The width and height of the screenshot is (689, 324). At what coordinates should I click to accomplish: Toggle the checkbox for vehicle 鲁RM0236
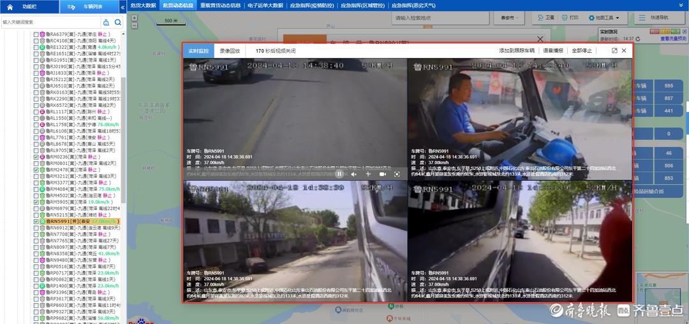36,157
